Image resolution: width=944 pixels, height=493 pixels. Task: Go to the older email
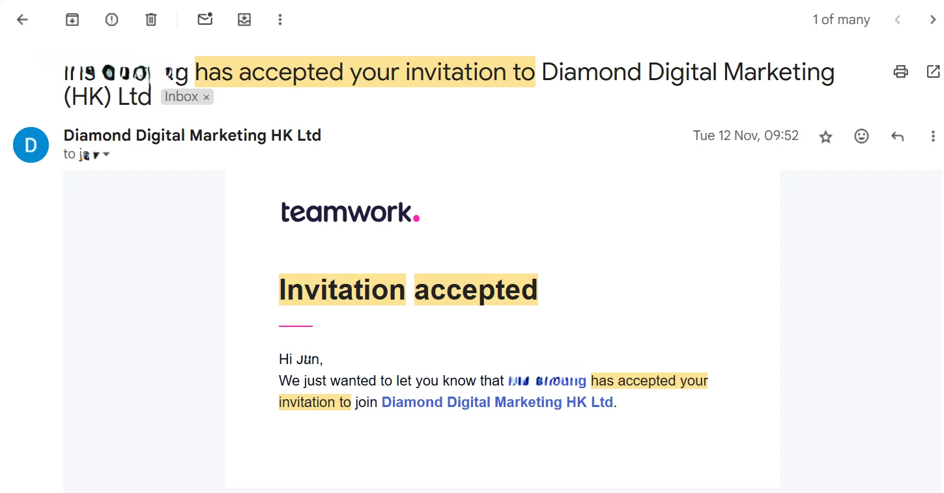(x=933, y=20)
